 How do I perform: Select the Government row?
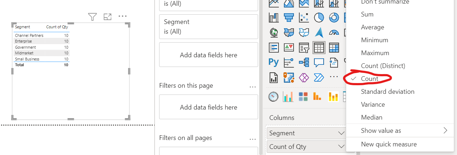click(x=42, y=47)
